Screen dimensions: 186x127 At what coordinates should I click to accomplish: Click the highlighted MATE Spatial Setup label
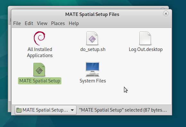[x=40, y=81]
